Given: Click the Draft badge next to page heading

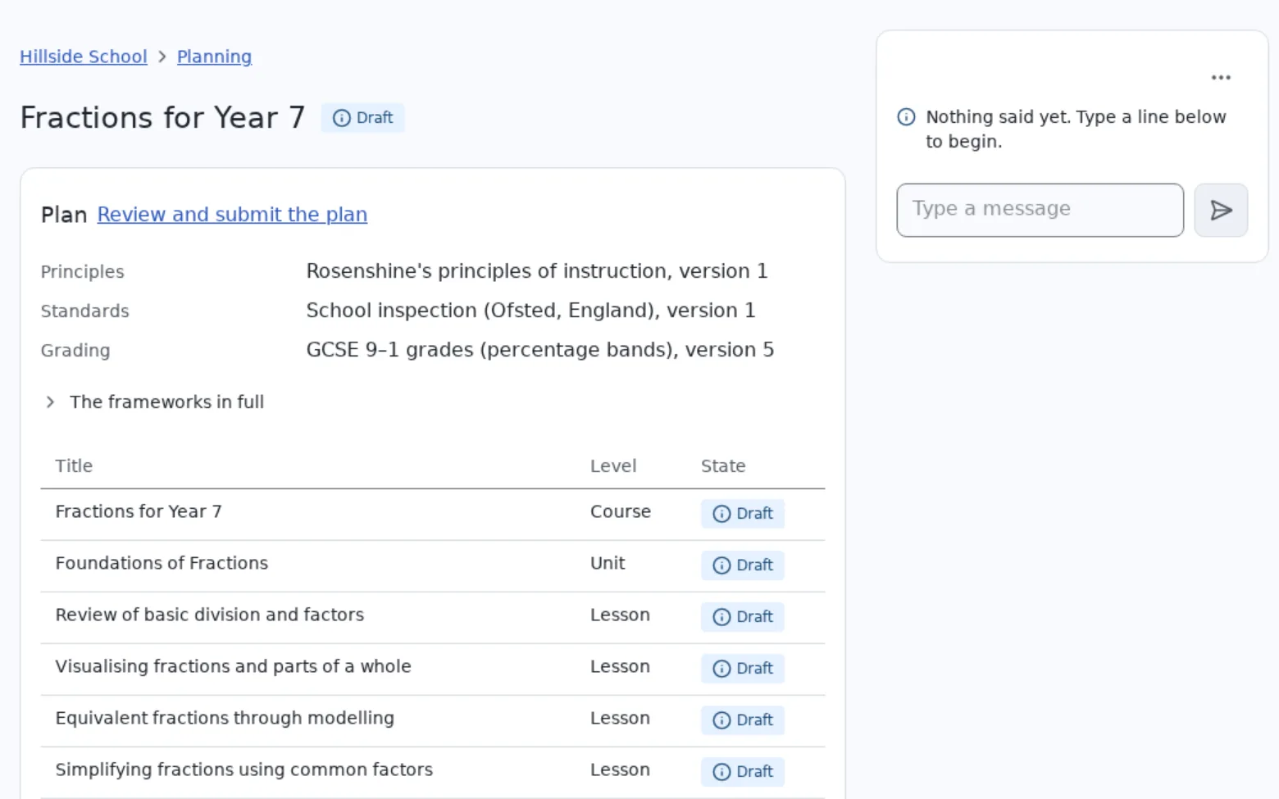Looking at the screenshot, I should coord(362,118).
